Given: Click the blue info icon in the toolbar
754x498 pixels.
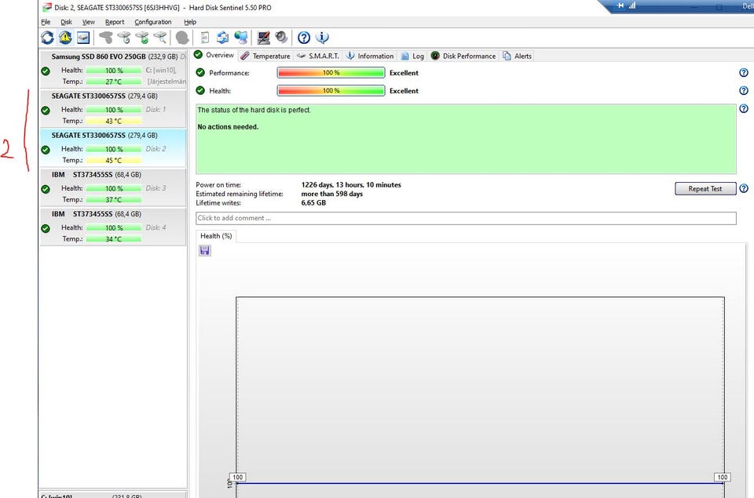Looking at the screenshot, I should [322, 38].
